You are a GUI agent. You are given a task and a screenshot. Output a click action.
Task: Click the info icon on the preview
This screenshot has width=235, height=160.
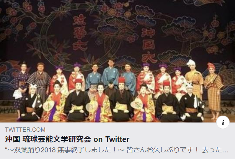223,122
